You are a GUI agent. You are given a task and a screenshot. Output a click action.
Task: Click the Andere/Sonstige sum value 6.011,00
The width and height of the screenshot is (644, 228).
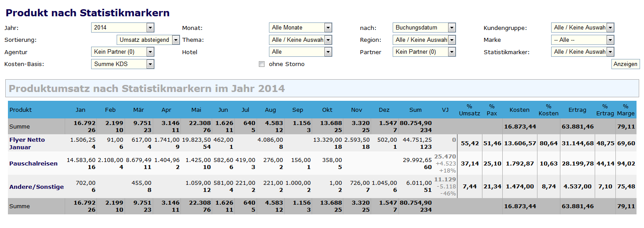[419, 183]
